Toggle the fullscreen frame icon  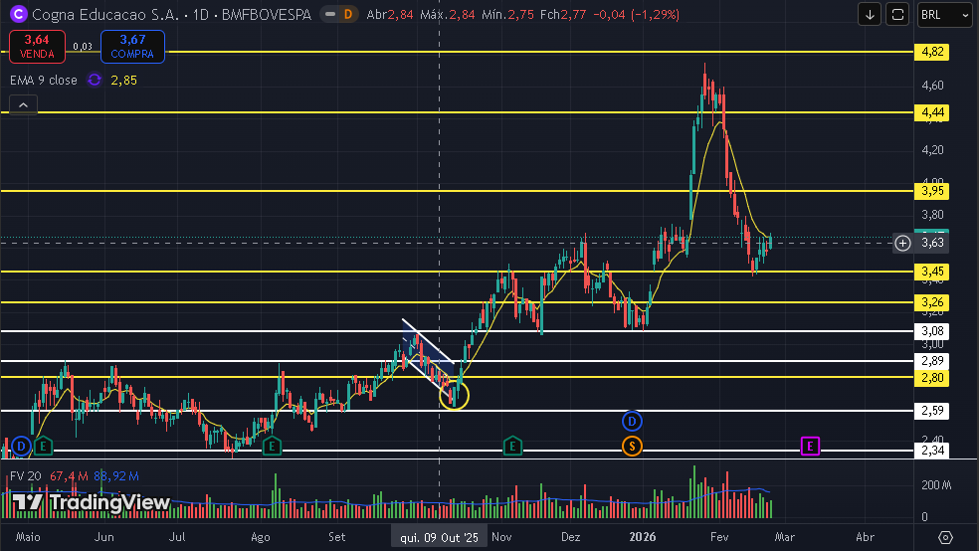pyautogui.click(x=897, y=14)
